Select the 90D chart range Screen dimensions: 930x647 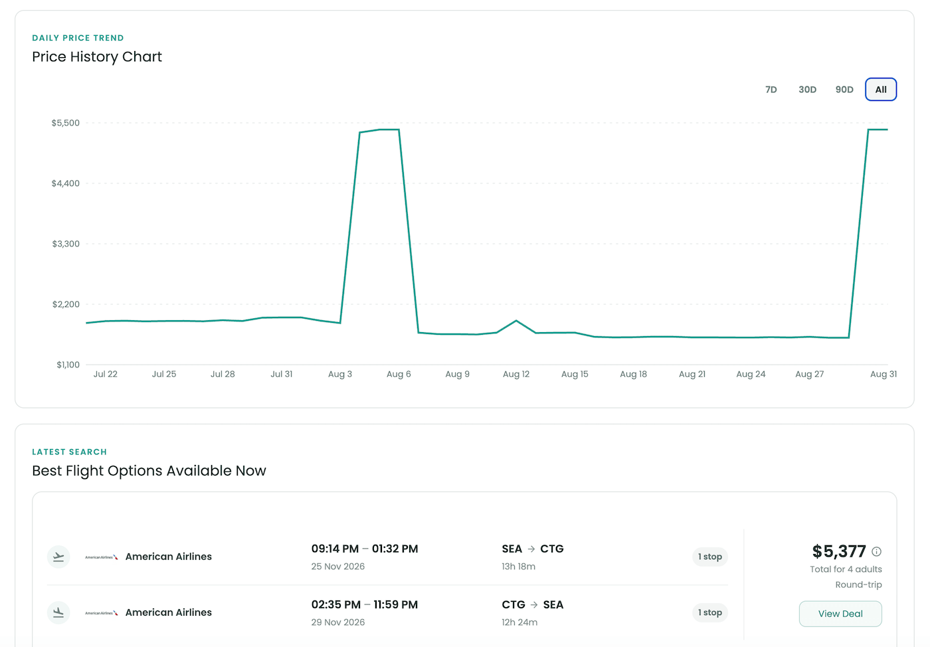[844, 90]
